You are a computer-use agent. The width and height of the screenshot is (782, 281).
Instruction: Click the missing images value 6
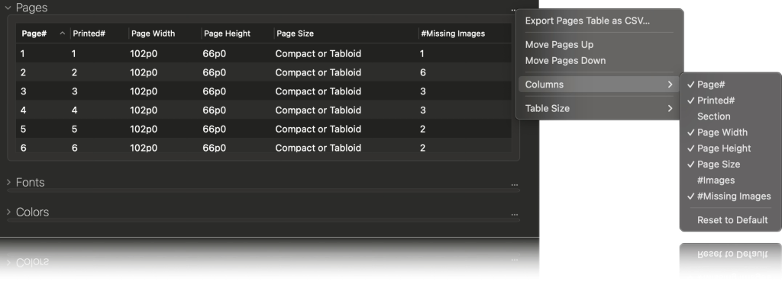click(423, 72)
